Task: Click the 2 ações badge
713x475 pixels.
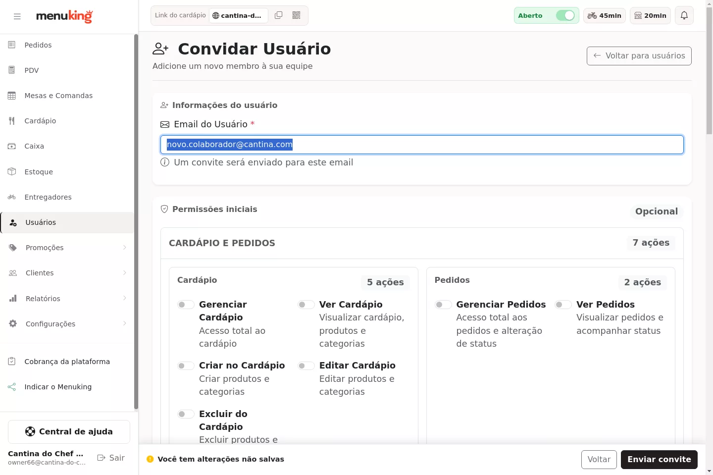Action: [x=643, y=282]
